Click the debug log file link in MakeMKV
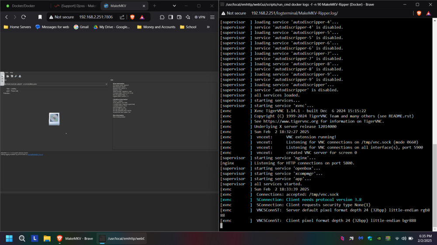 point(35,155)
